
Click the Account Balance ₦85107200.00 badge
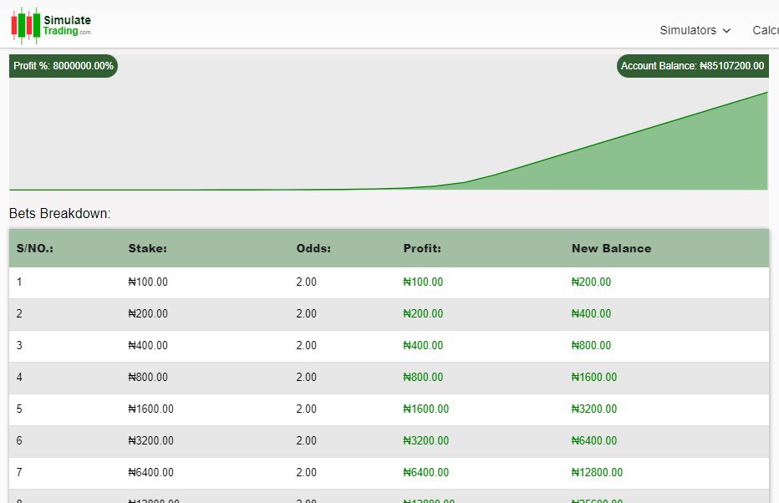click(693, 66)
